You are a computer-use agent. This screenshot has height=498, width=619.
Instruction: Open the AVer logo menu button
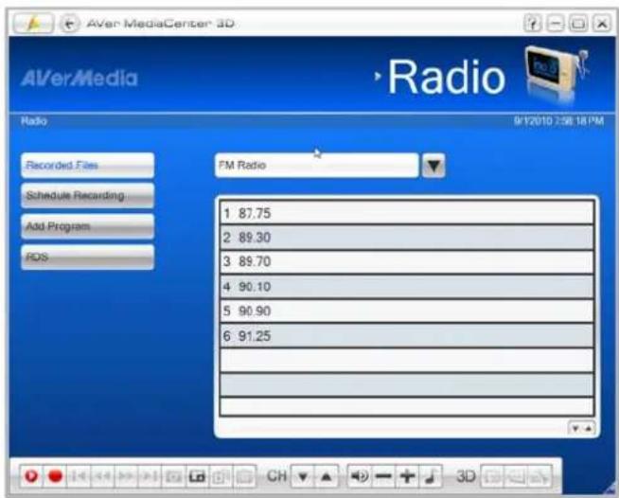click(x=33, y=24)
